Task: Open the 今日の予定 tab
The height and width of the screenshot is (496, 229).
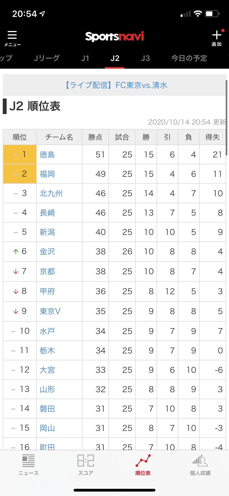Action: click(x=189, y=58)
